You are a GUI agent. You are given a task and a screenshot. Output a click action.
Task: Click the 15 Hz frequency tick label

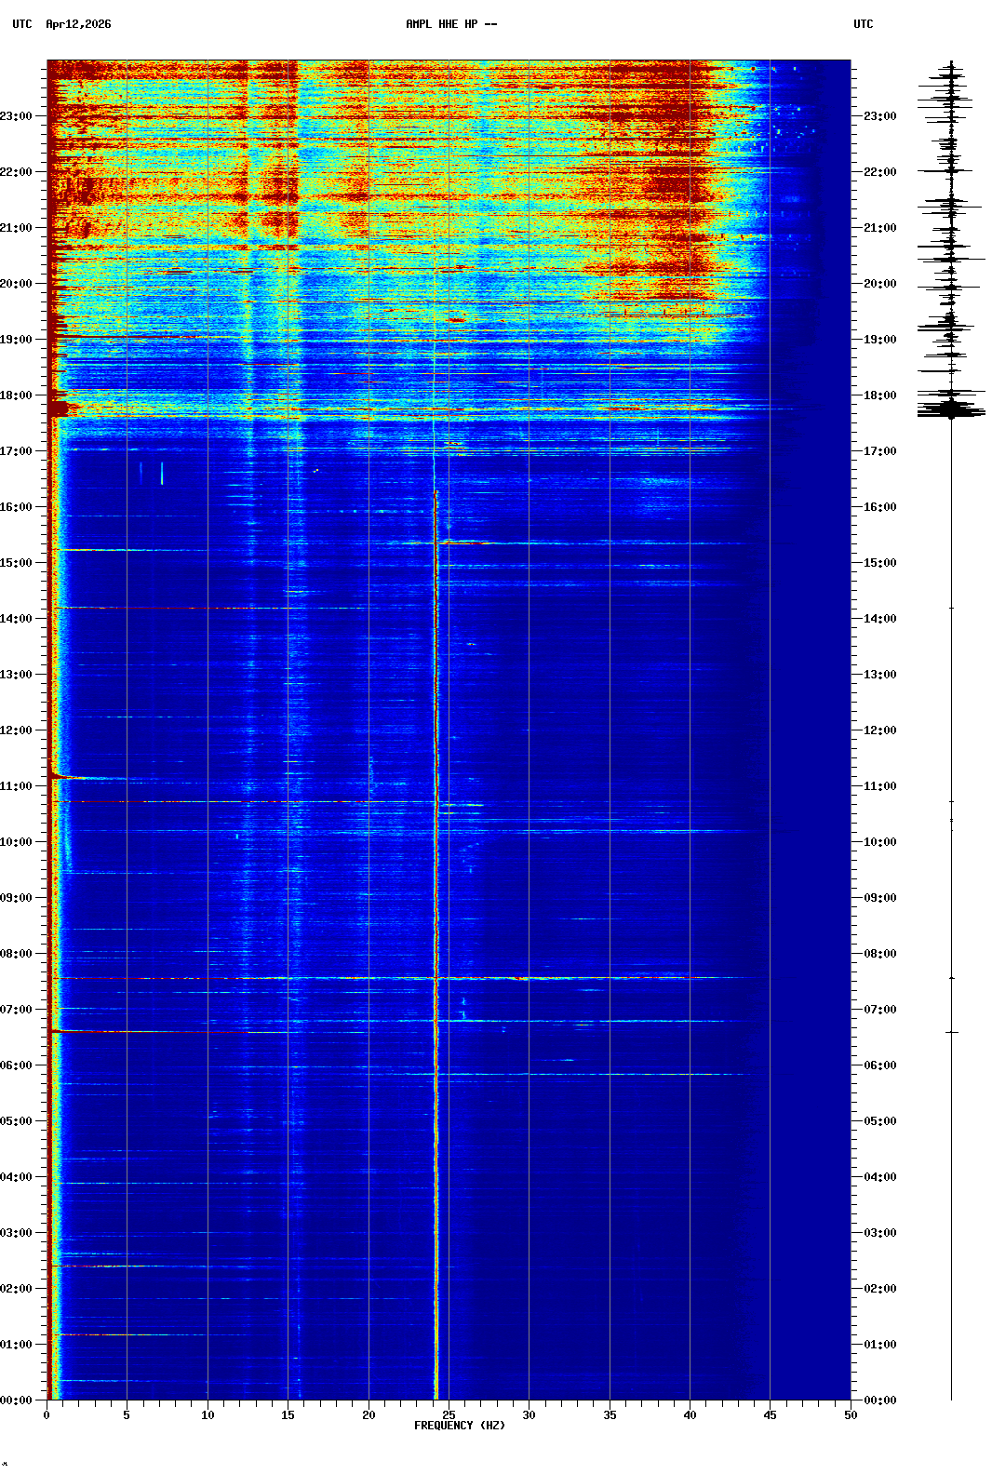click(288, 1415)
